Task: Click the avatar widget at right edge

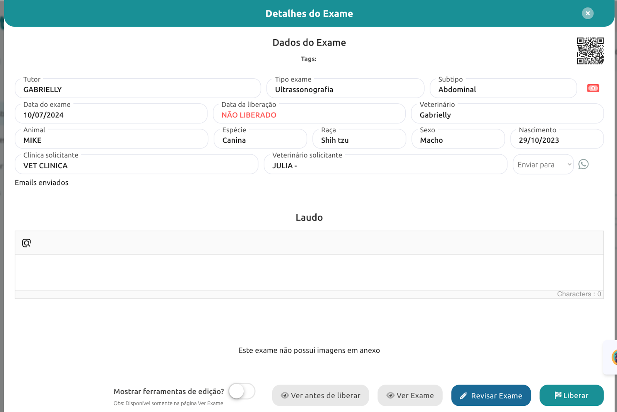Action: (x=614, y=357)
